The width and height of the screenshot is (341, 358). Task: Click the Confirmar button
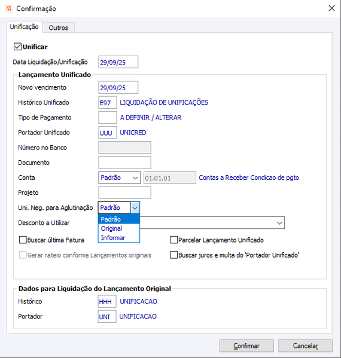click(x=246, y=346)
